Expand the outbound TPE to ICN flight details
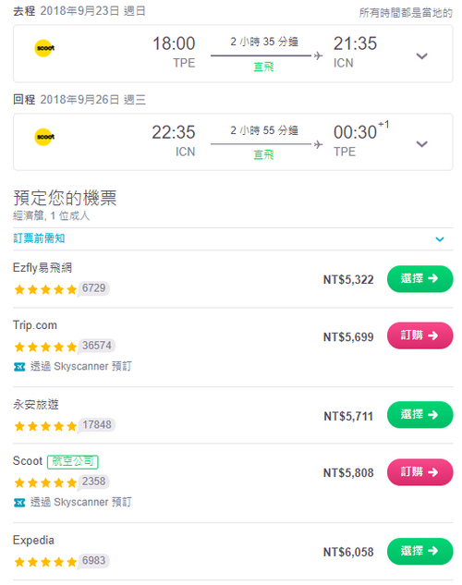The image size is (462, 585). tap(421, 56)
